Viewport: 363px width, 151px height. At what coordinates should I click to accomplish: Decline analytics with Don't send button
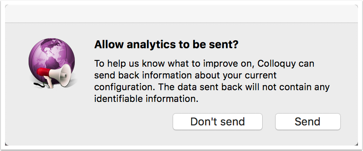(217, 122)
